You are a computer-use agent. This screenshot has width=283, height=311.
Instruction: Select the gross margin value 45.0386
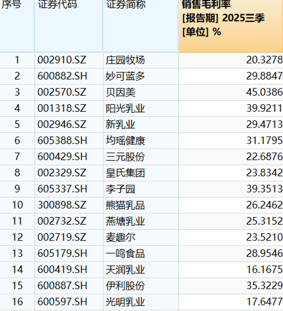tap(265, 92)
